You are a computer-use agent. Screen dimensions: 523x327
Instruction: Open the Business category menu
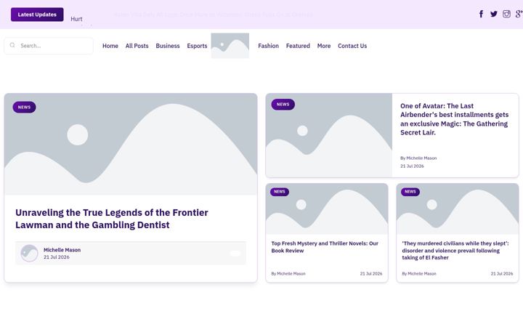[168, 46]
